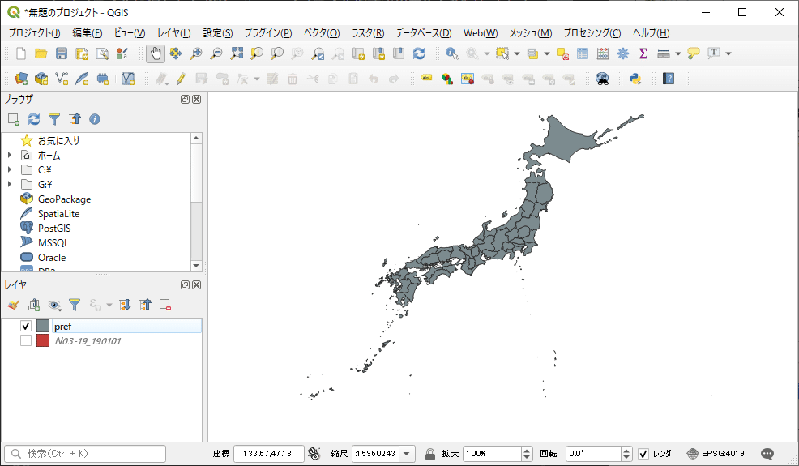Click the coordinate input field

pyautogui.click(x=268, y=454)
